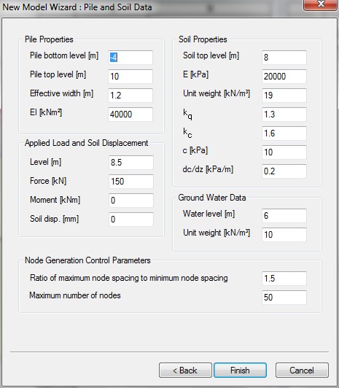The height and width of the screenshot is (388, 339).
Task: Select the dc/dz [kPa/m] input
Action: point(284,171)
